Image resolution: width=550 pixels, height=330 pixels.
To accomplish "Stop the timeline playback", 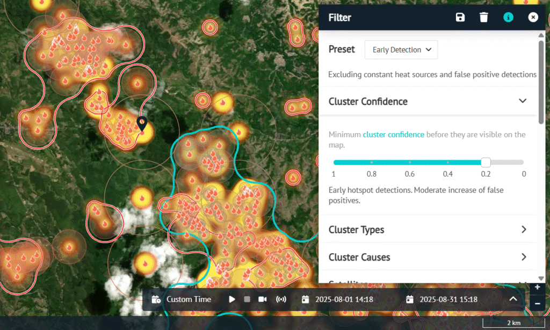I will (247, 299).
